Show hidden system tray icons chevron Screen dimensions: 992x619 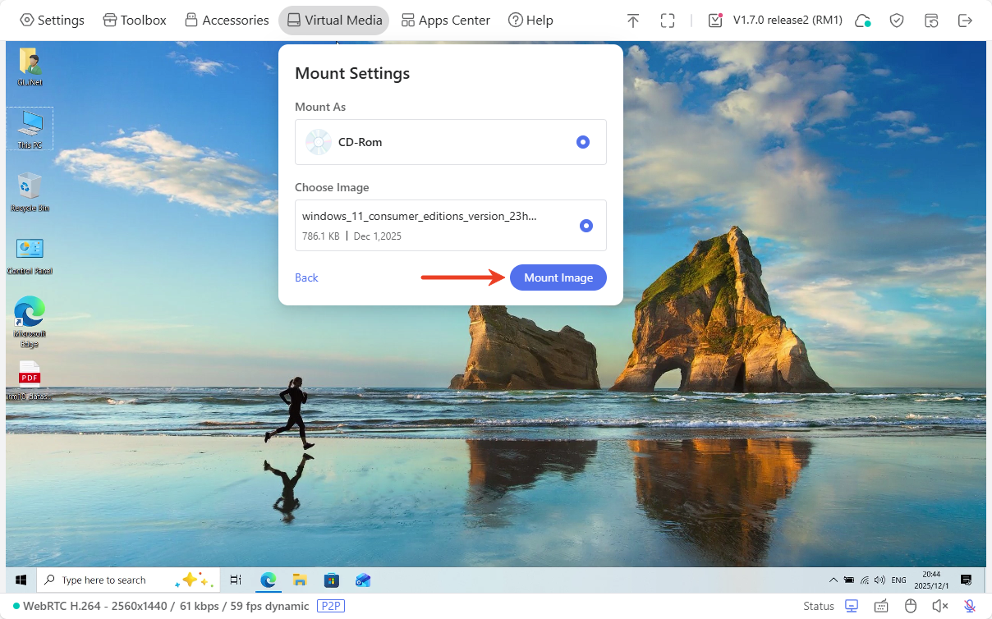(x=834, y=580)
